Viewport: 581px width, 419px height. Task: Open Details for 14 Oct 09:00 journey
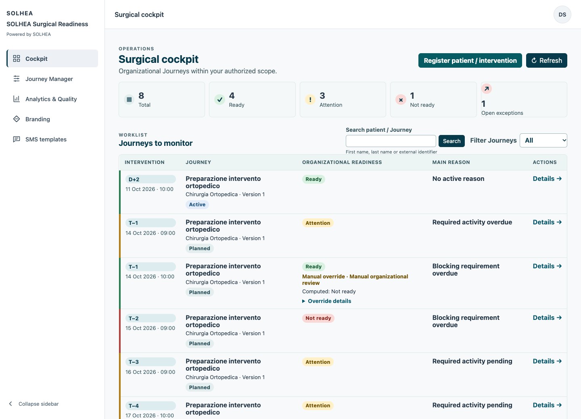[x=547, y=222]
